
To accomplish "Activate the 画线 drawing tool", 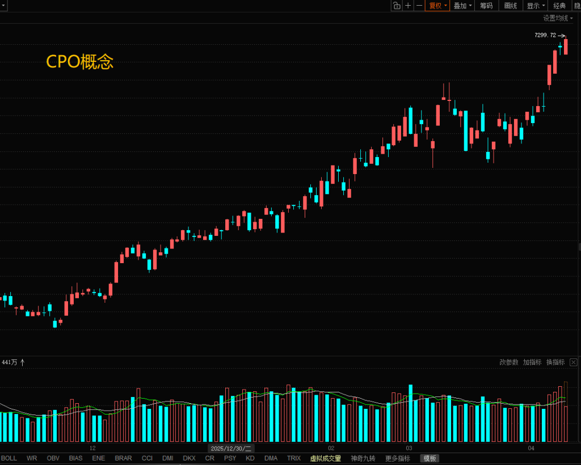I will (511, 6).
